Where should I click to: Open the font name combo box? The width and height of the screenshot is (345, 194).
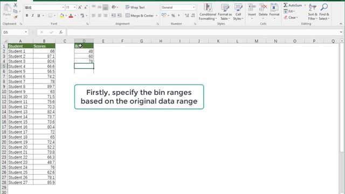click(x=44, y=8)
